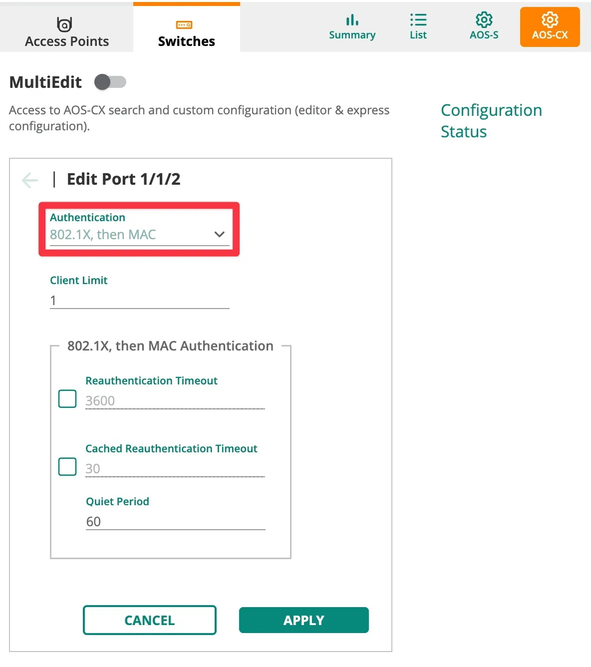Open the 802.1X, then MAC selection

[130, 235]
